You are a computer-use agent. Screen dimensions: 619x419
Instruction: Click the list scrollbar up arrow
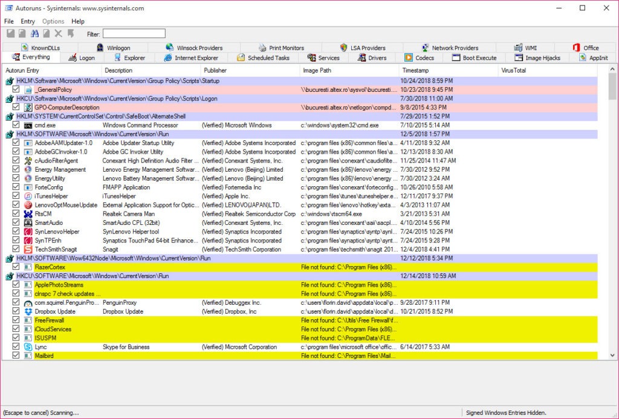tap(612, 69)
